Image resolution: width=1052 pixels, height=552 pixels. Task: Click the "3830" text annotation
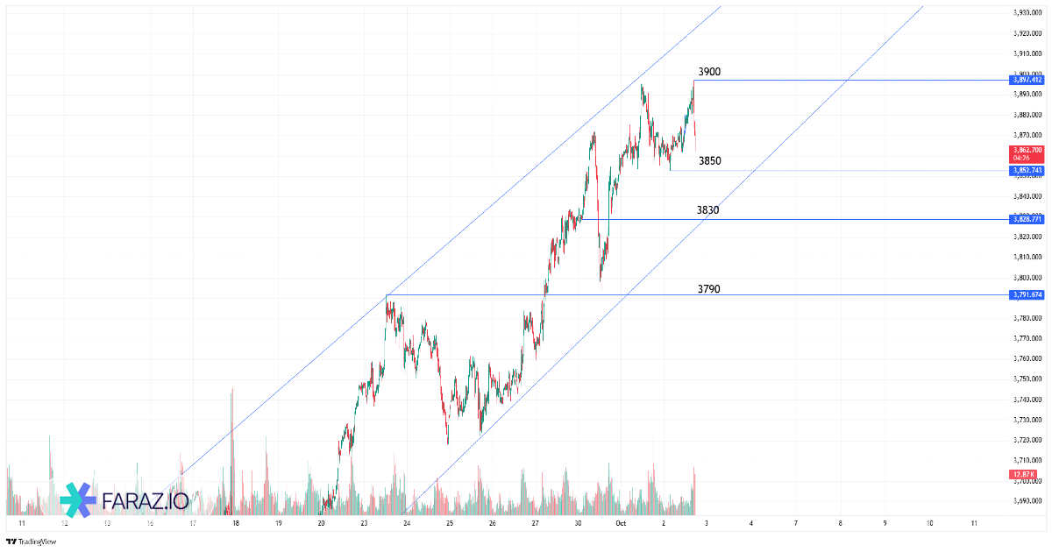click(x=707, y=210)
